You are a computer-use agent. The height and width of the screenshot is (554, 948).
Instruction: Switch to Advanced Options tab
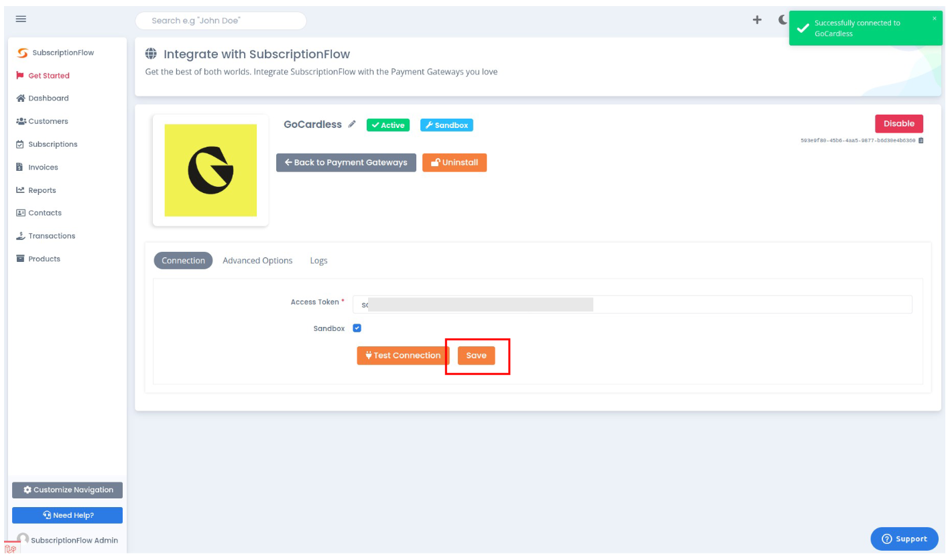[257, 261]
